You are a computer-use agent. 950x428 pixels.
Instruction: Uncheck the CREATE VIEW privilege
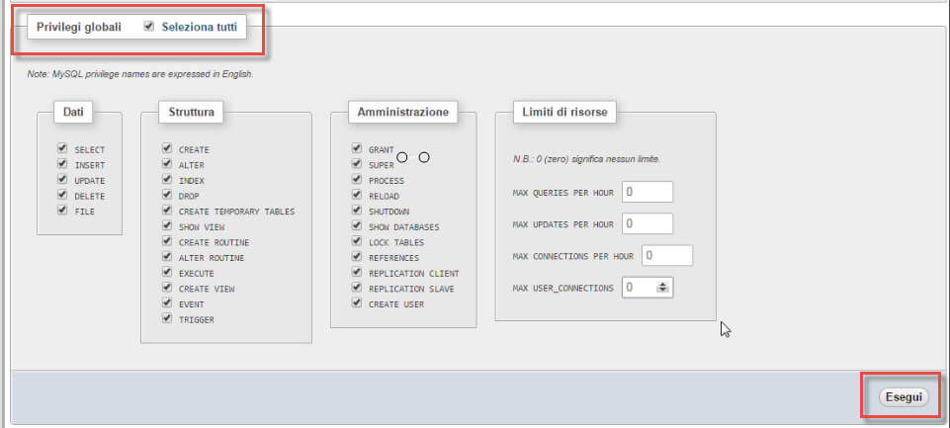click(167, 288)
